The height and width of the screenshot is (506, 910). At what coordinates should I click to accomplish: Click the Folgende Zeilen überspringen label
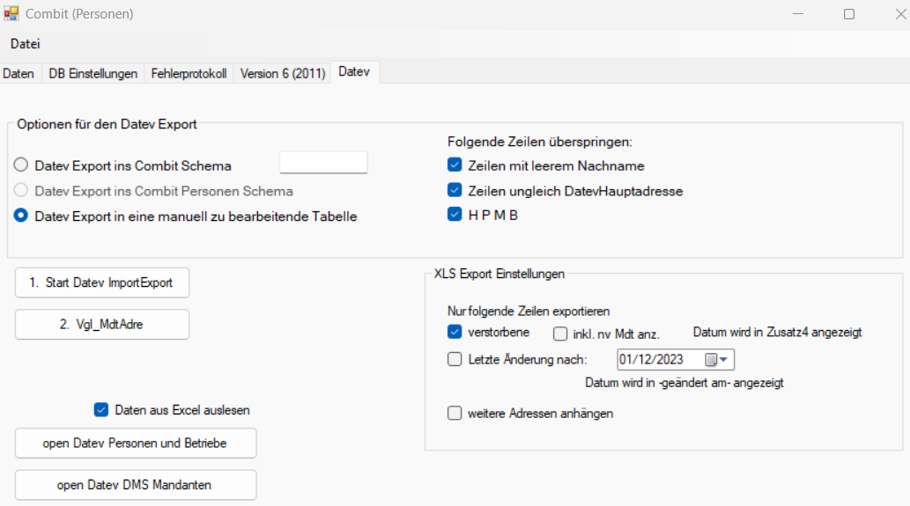(x=540, y=142)
